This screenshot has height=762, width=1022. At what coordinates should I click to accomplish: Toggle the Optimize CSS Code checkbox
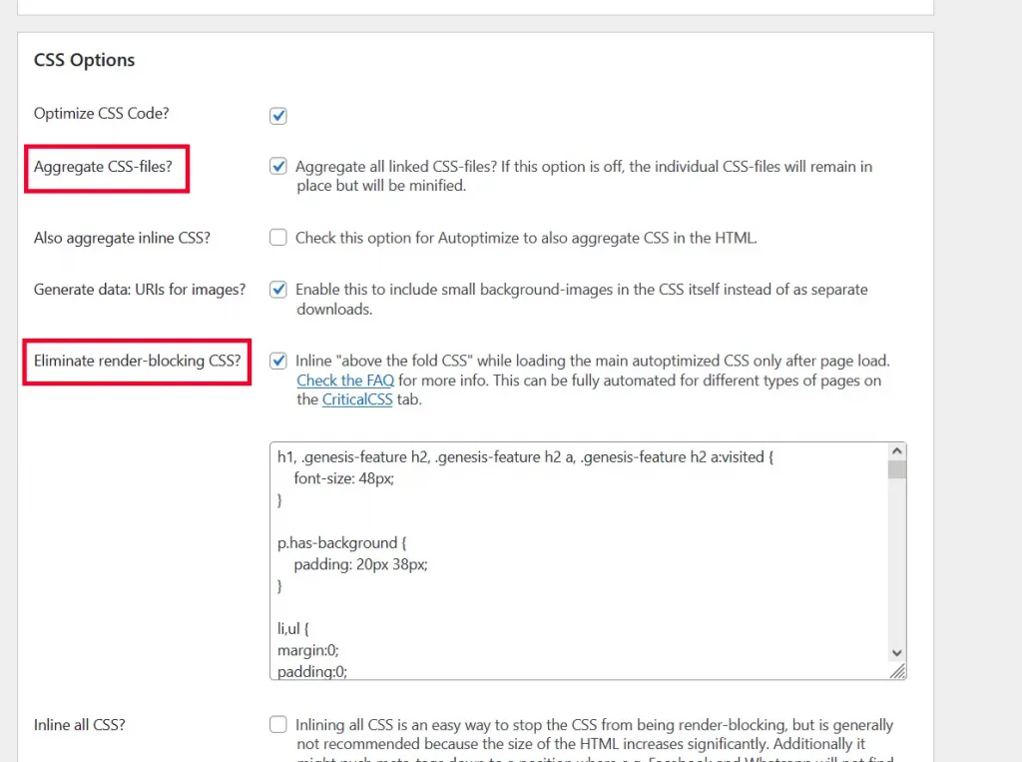point(278,116)
